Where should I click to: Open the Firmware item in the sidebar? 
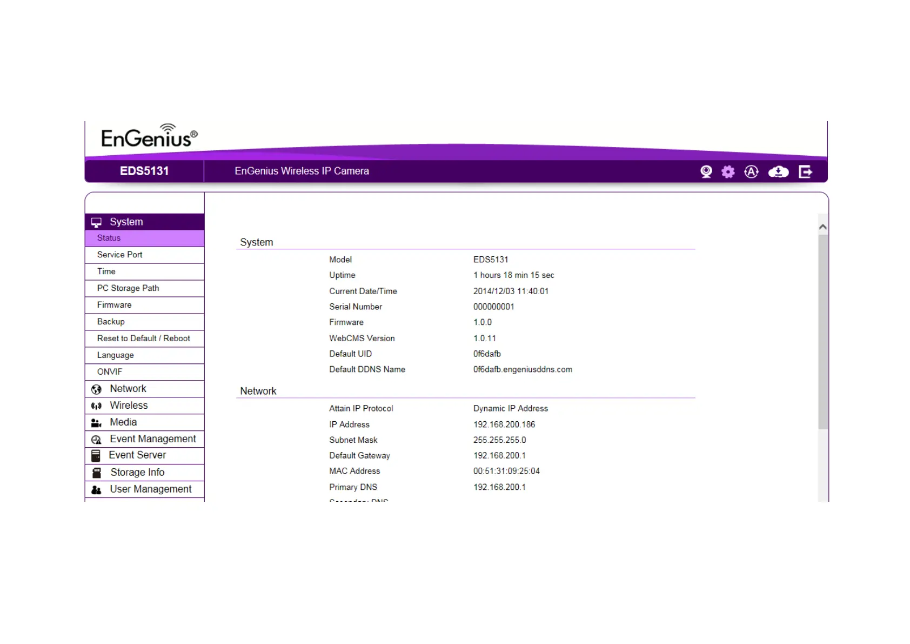144,305
